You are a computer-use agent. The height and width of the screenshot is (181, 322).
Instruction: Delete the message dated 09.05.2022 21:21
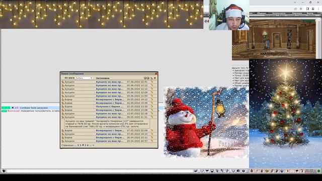tap(152, 117)
